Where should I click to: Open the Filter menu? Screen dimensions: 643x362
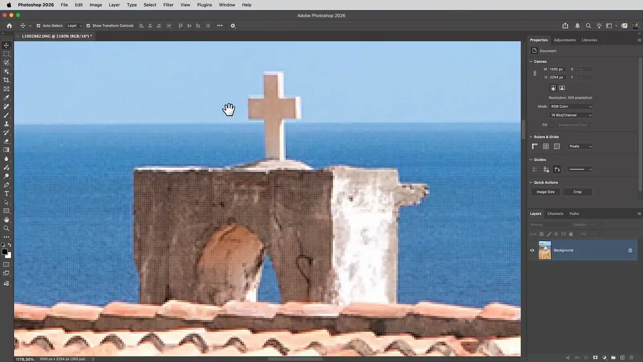(168, 5)
